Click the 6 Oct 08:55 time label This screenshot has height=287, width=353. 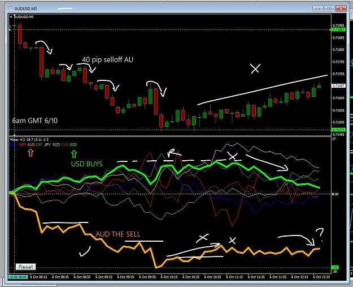[x=82, y=277]
